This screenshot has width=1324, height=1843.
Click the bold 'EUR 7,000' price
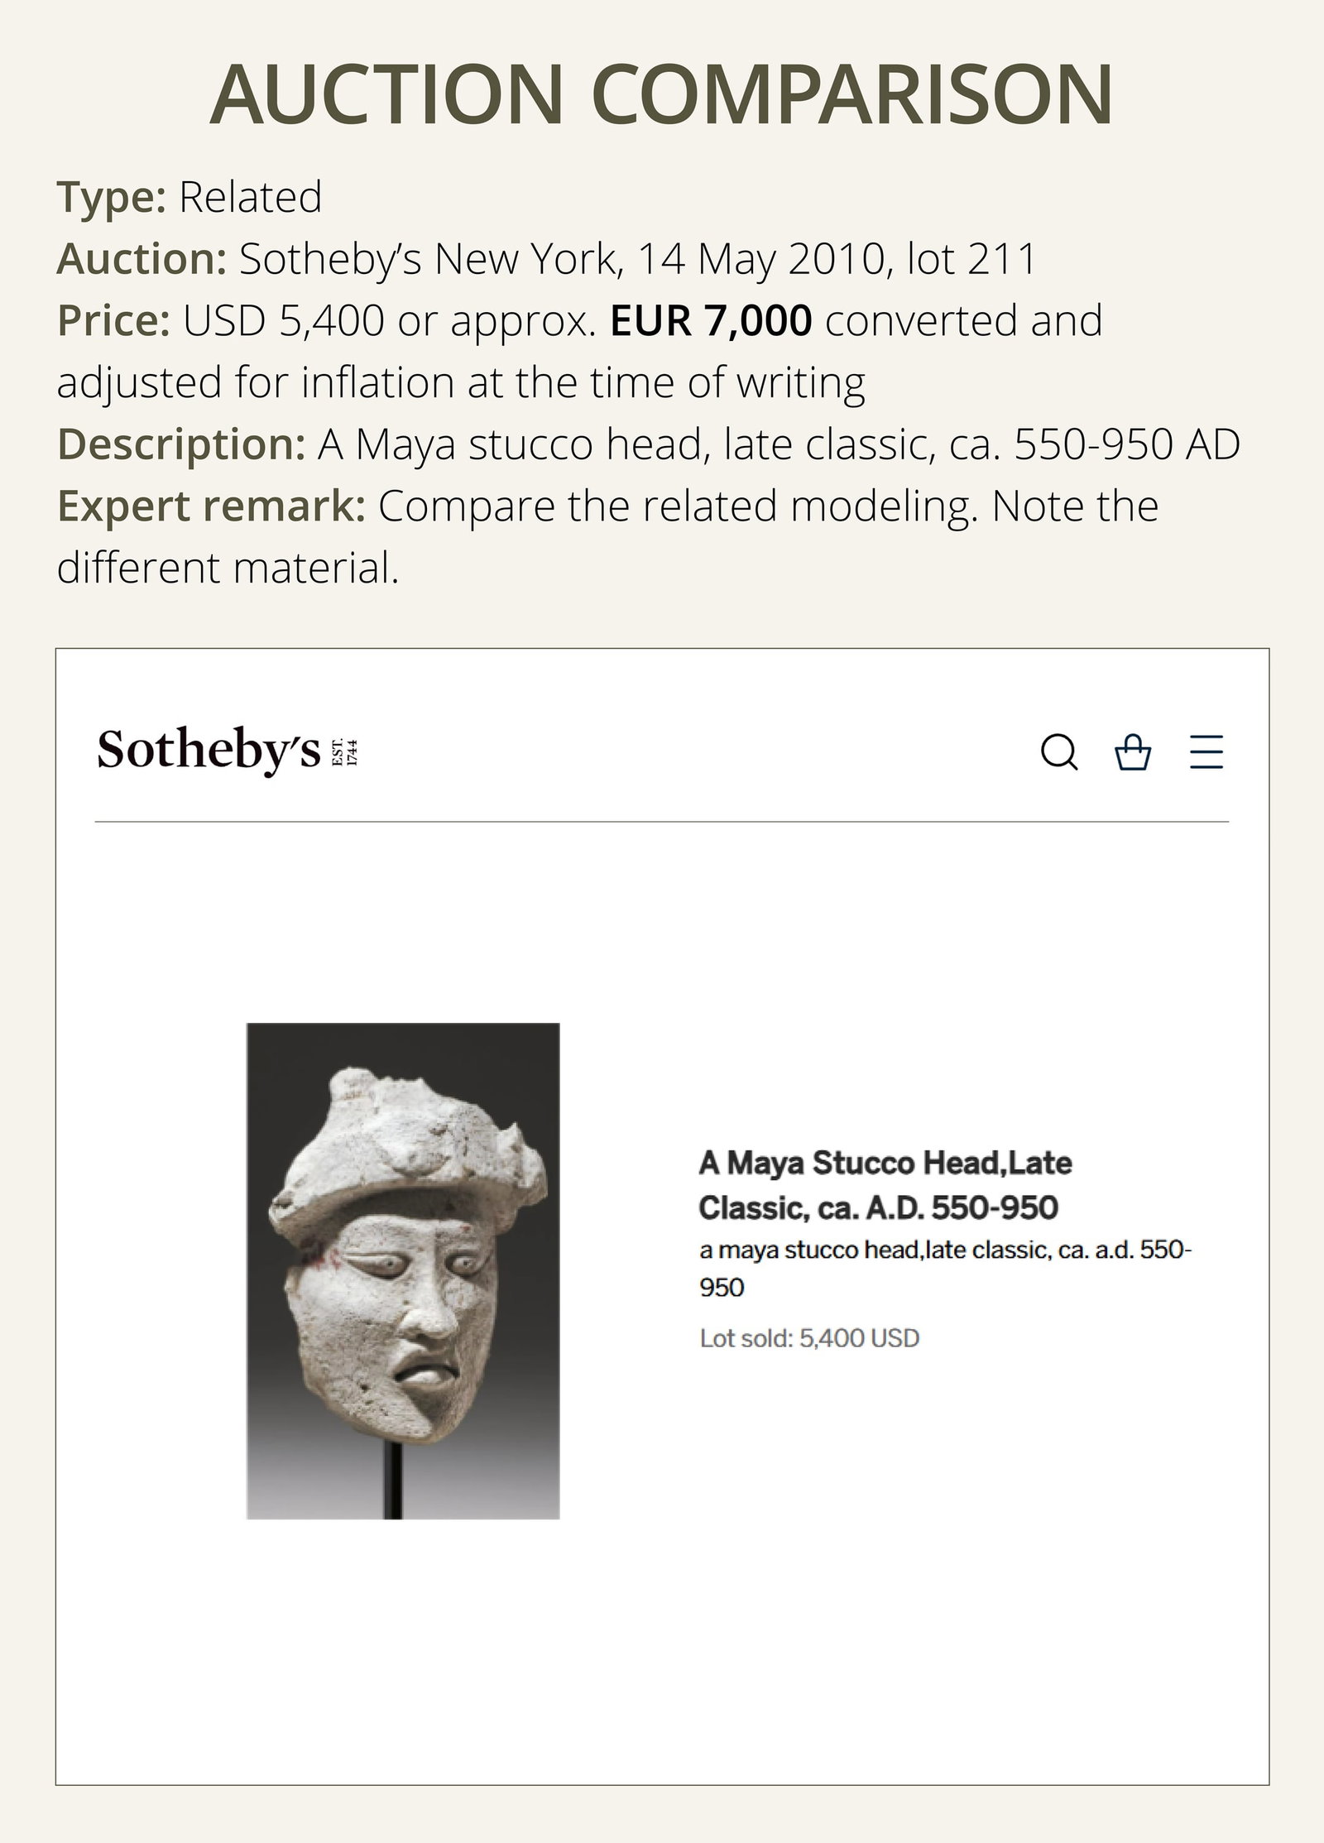pos(711,320)
